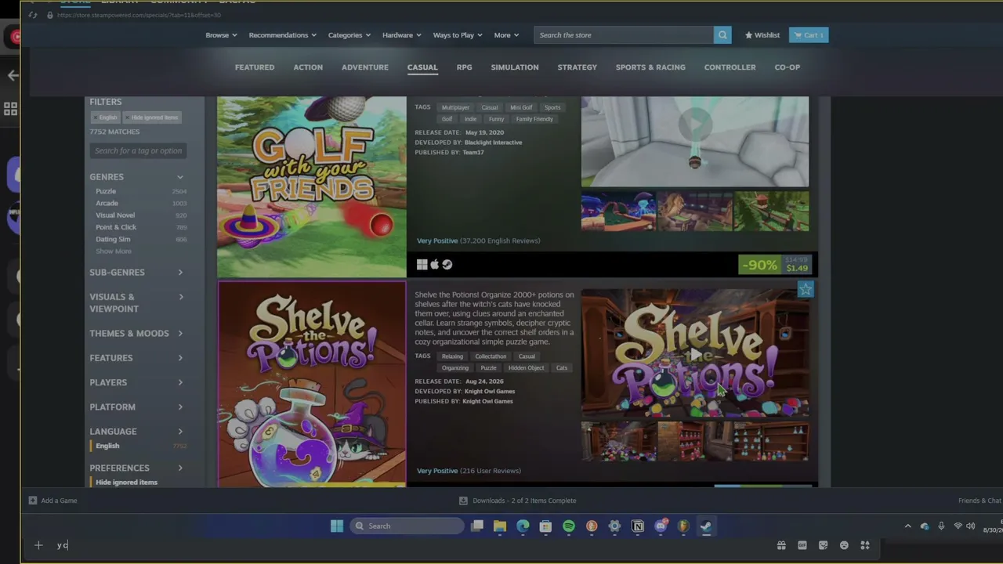Open the GIF picker in chat bar
The height and width of the screenshot is (564, 1003).
tap(802, 545)
